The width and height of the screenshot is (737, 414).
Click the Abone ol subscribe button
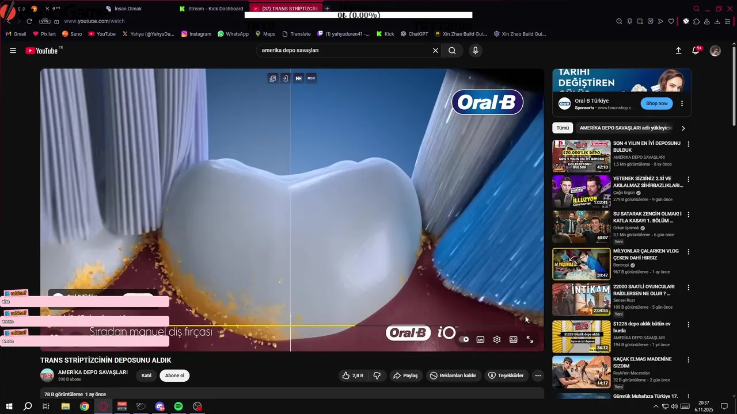(x=174, y=375)
